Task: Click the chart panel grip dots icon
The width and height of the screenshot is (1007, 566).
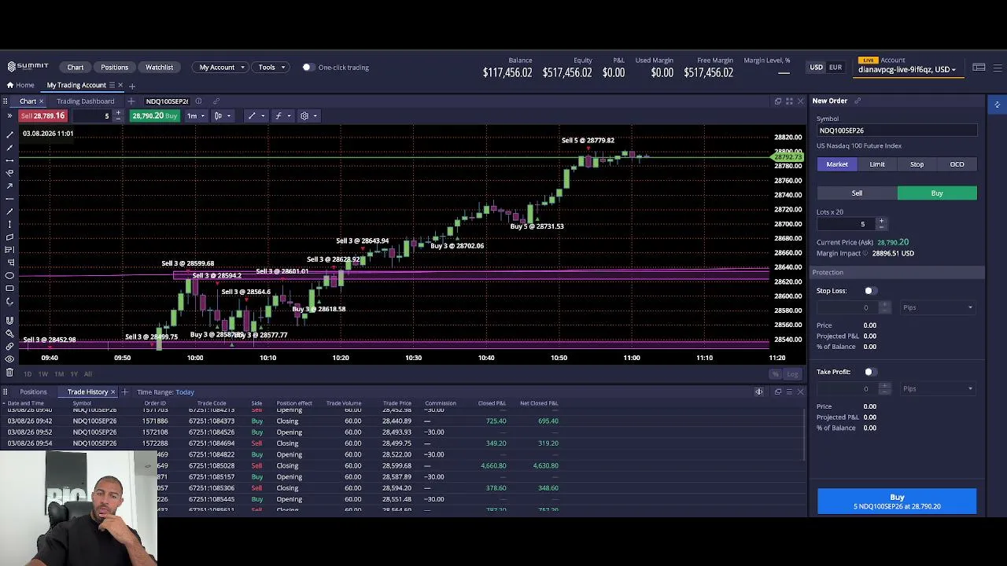Action: tap(6, 101)
